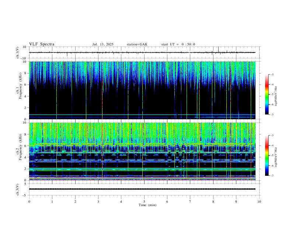Click time axis tick label '5'

[144, 202]
